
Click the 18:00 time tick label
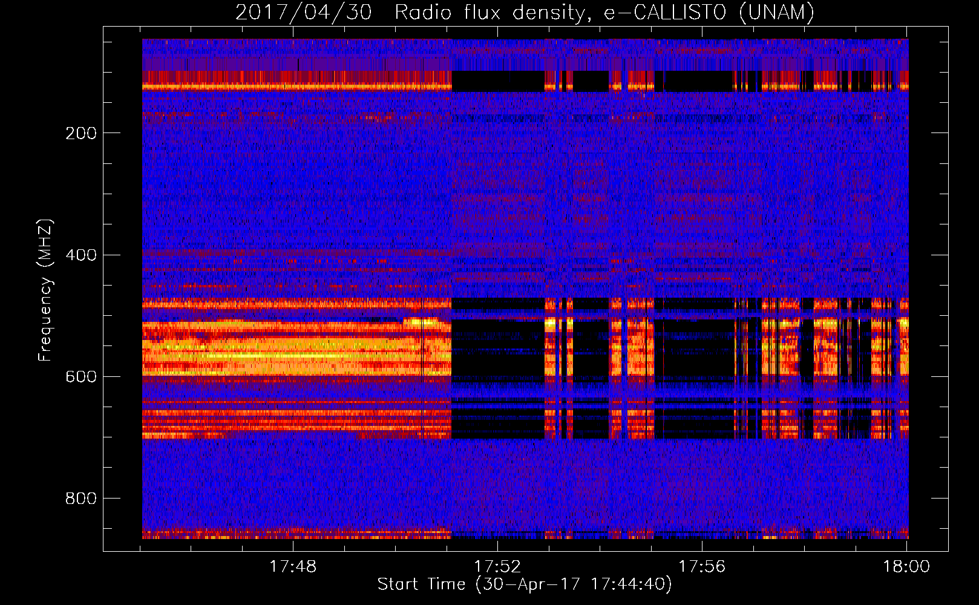(x=906, y=566)
